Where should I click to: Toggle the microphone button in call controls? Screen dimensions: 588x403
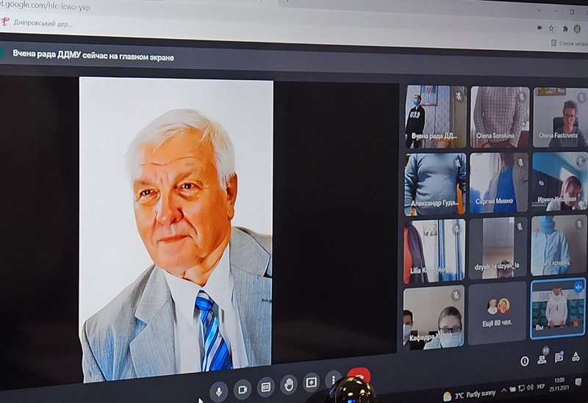pos(218,389)
